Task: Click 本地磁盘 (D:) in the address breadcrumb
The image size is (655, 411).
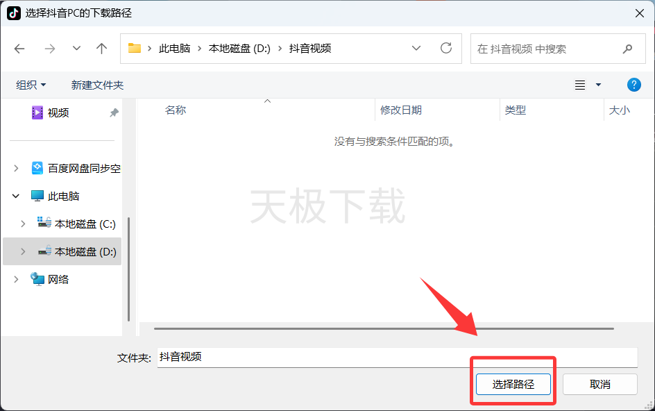Action: click(239, 49)
